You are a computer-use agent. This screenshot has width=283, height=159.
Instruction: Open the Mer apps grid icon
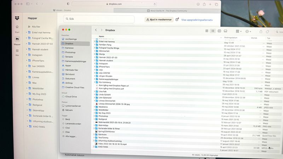click(17, 51)
